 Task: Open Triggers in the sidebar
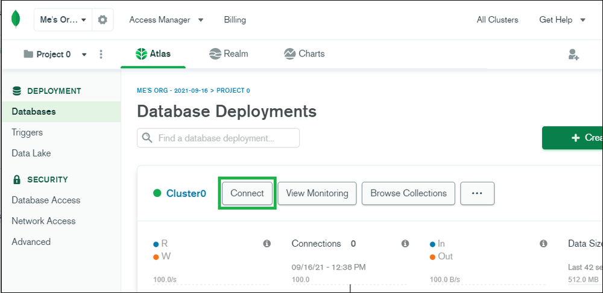(27, 132)
